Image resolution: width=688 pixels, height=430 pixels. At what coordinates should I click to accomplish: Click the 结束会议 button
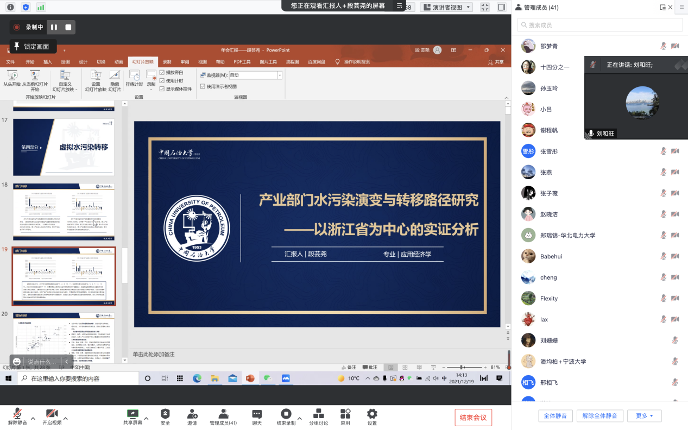tap(473, 418)
